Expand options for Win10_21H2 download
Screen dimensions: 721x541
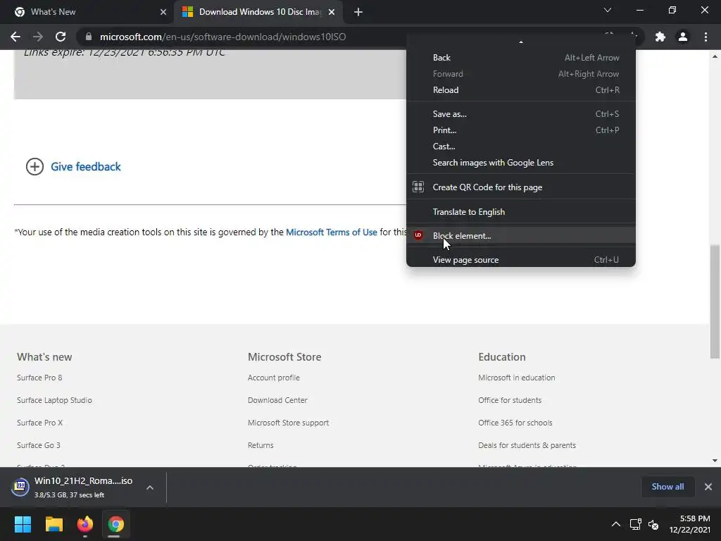tap(150, 487)
